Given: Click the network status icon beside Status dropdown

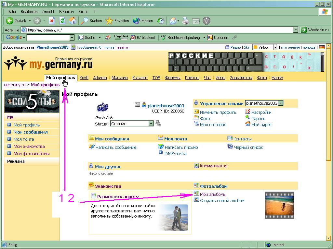Looking at the screenshot, I should [x=158, y=123].
